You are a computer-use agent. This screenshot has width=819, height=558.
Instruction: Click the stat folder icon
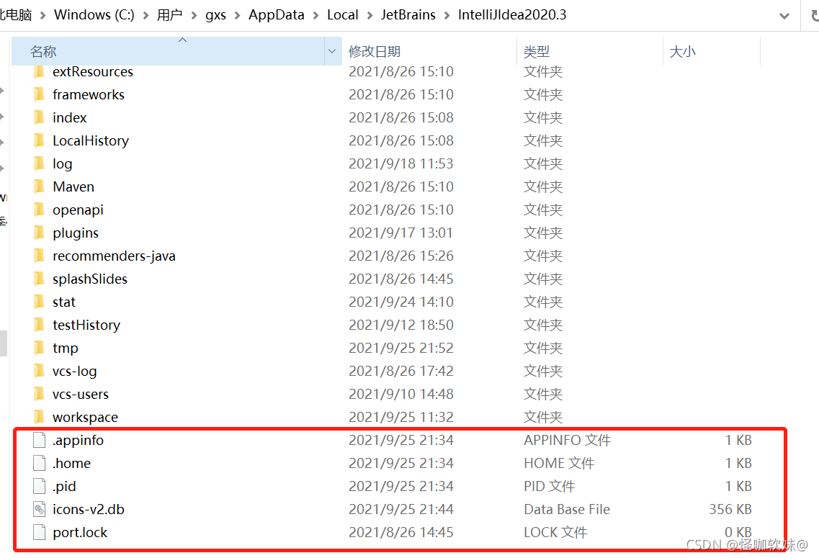[x=39, y=302]
